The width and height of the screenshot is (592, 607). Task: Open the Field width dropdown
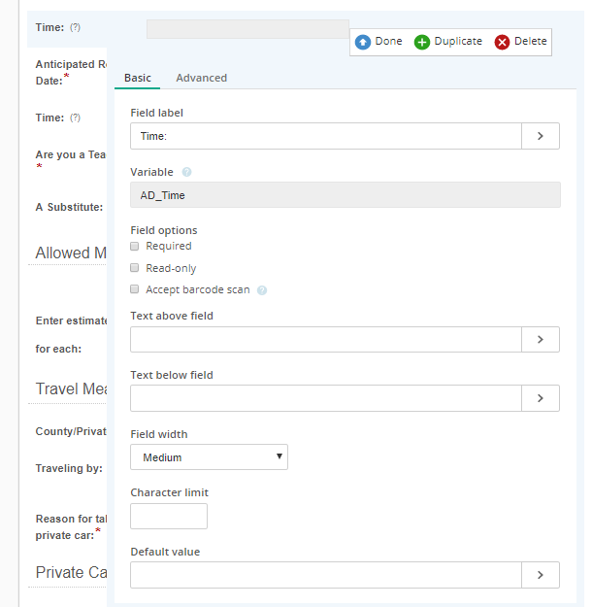tap(209, 457)
